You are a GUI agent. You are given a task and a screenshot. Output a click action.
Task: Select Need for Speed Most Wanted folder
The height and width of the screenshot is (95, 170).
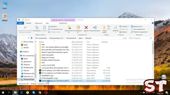[74, 52]
